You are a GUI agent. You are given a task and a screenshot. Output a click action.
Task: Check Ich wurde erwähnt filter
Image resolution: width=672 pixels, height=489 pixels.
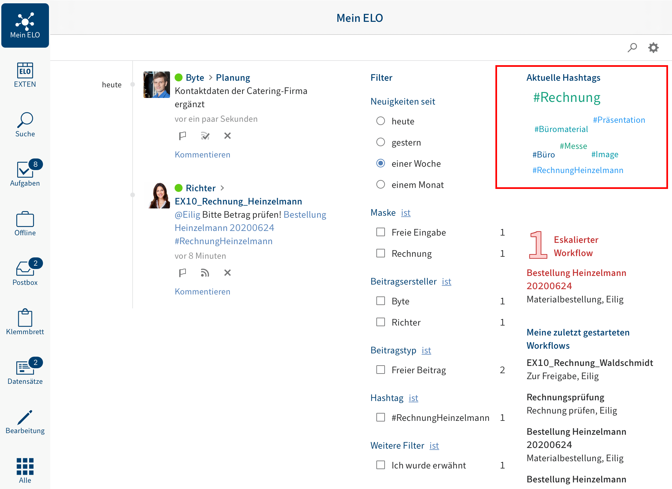(x=381, y=465)
